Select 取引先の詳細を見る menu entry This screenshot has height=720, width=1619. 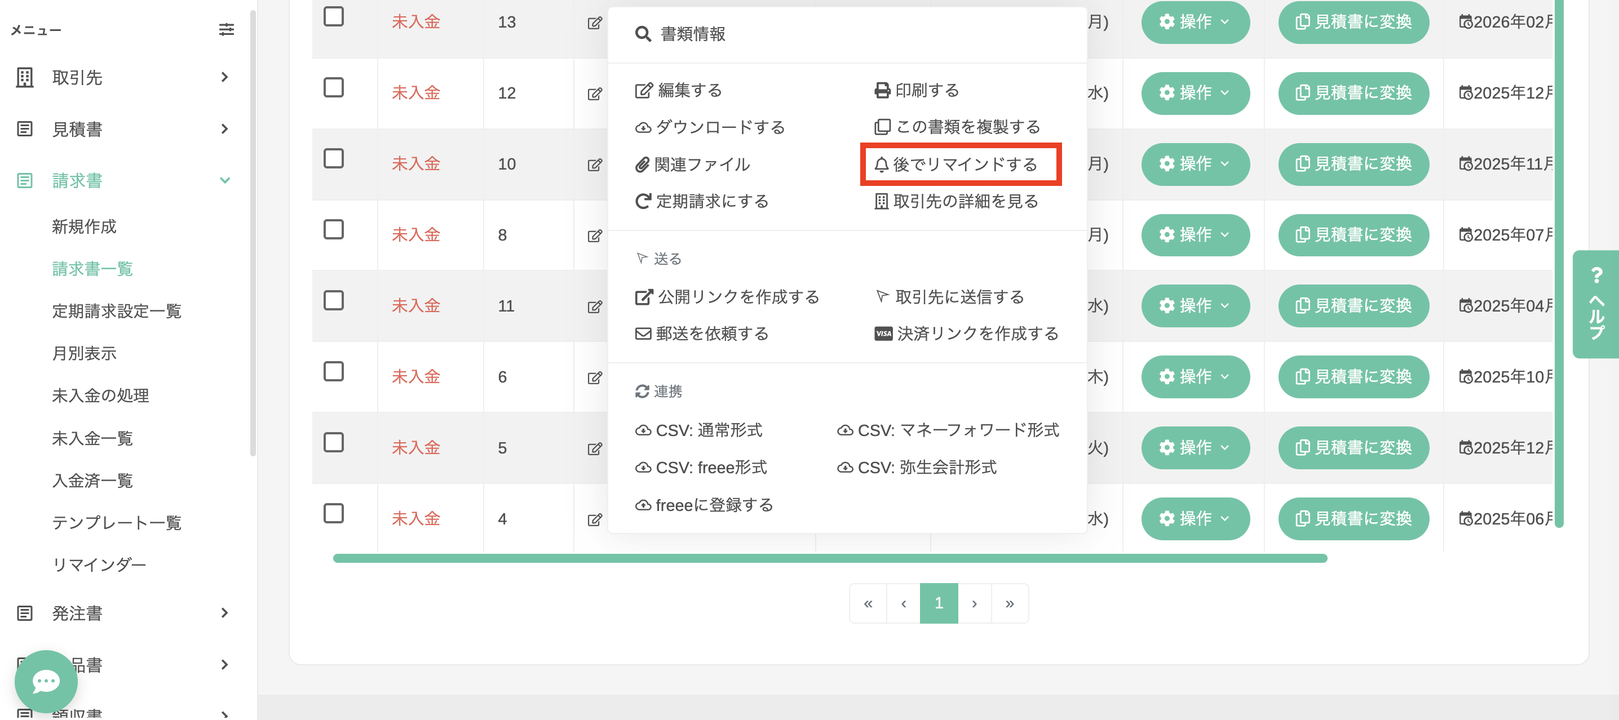pos(956,201)
